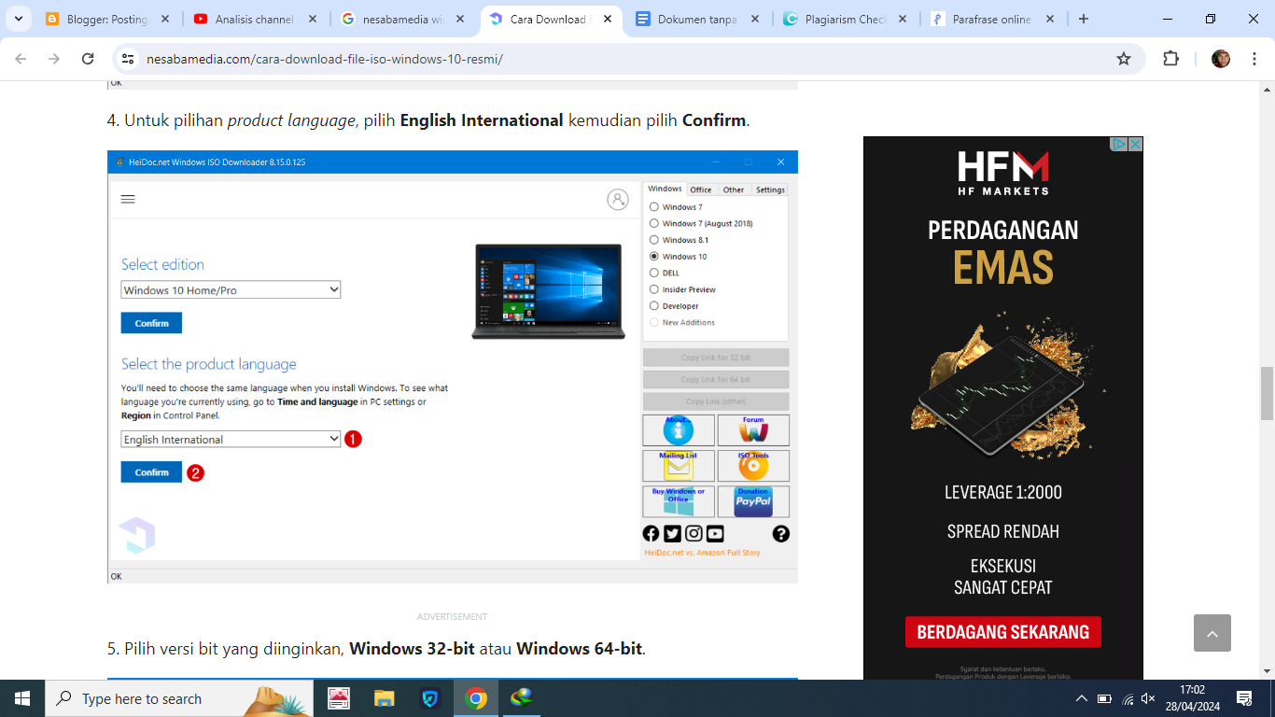1275x717 pixels.
Task: Click the HFM Markets logo in ad
Action: pos(1003,173)
